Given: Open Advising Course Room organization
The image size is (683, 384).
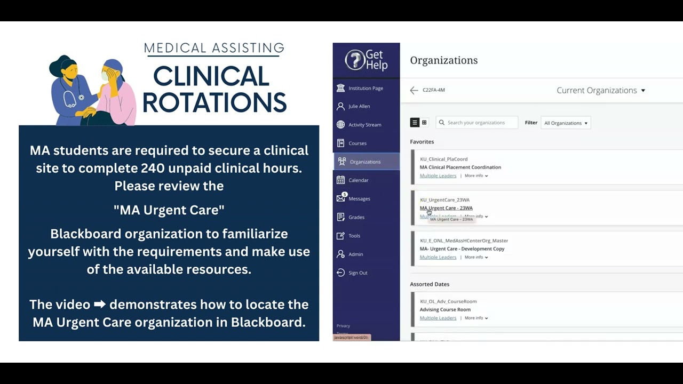Looking at the screenshot, I should (445, 309).
